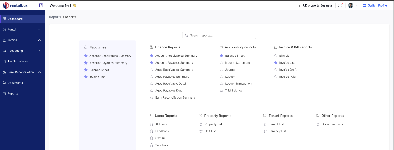394x150 pixels.
Task: Click the Dashboard grid icon
Action: click(4, 19)
